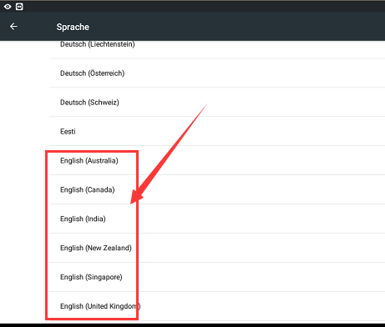
Task: Tap the eye icon in status bar
Action: [x=8, y=7]
